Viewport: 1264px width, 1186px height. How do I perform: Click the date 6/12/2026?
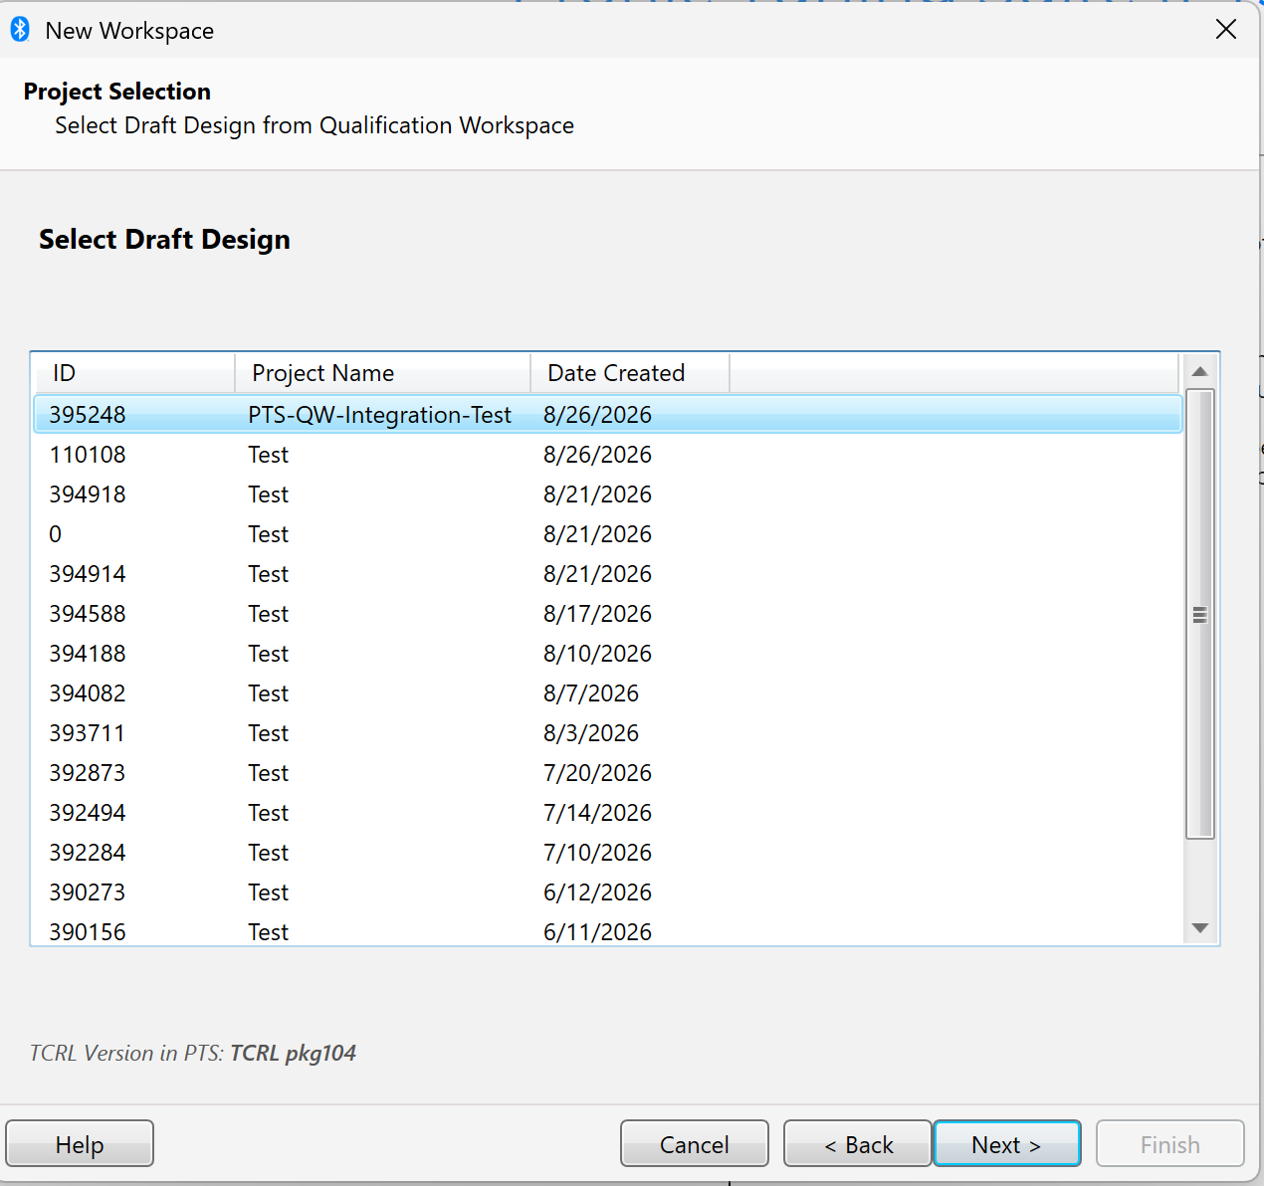597,892
